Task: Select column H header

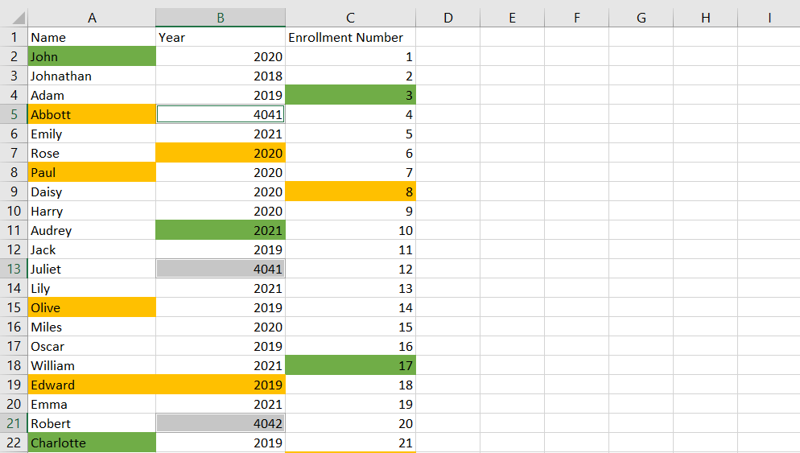Action: [706, 18]
